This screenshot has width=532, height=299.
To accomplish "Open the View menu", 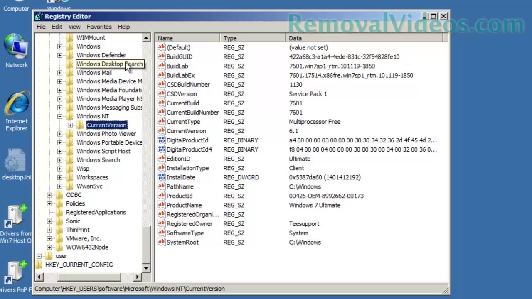I will pos(74,27).
